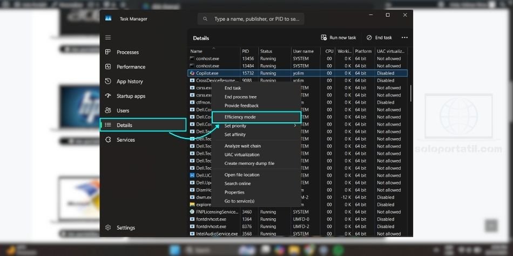
Task: Click the search box input field
Action: [x=251, y=19]
